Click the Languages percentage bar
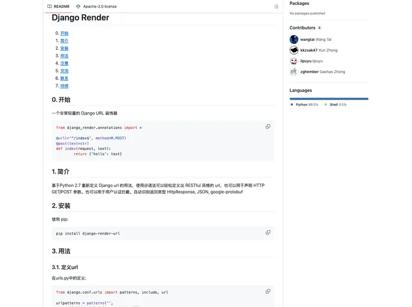This screenshot has width=412, height=307. tap(329, 99)
